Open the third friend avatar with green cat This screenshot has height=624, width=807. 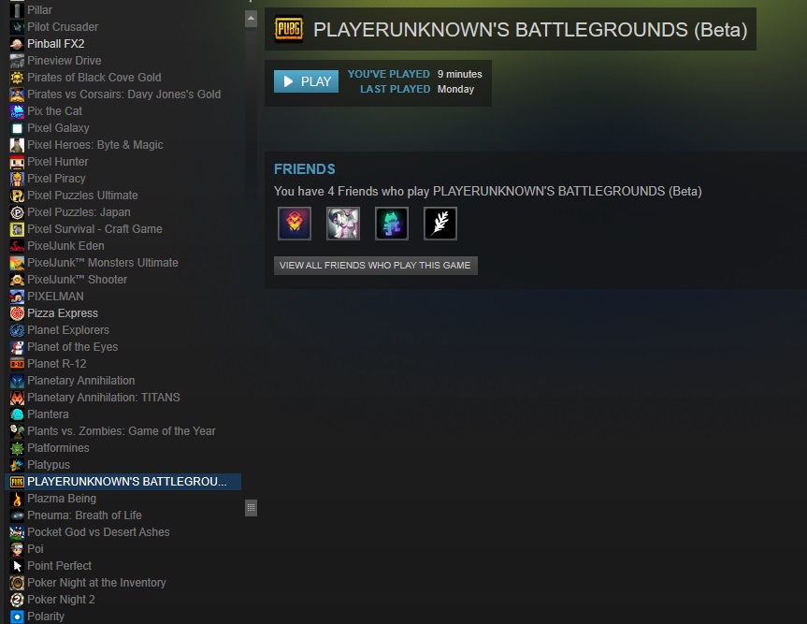pos(392,224)
